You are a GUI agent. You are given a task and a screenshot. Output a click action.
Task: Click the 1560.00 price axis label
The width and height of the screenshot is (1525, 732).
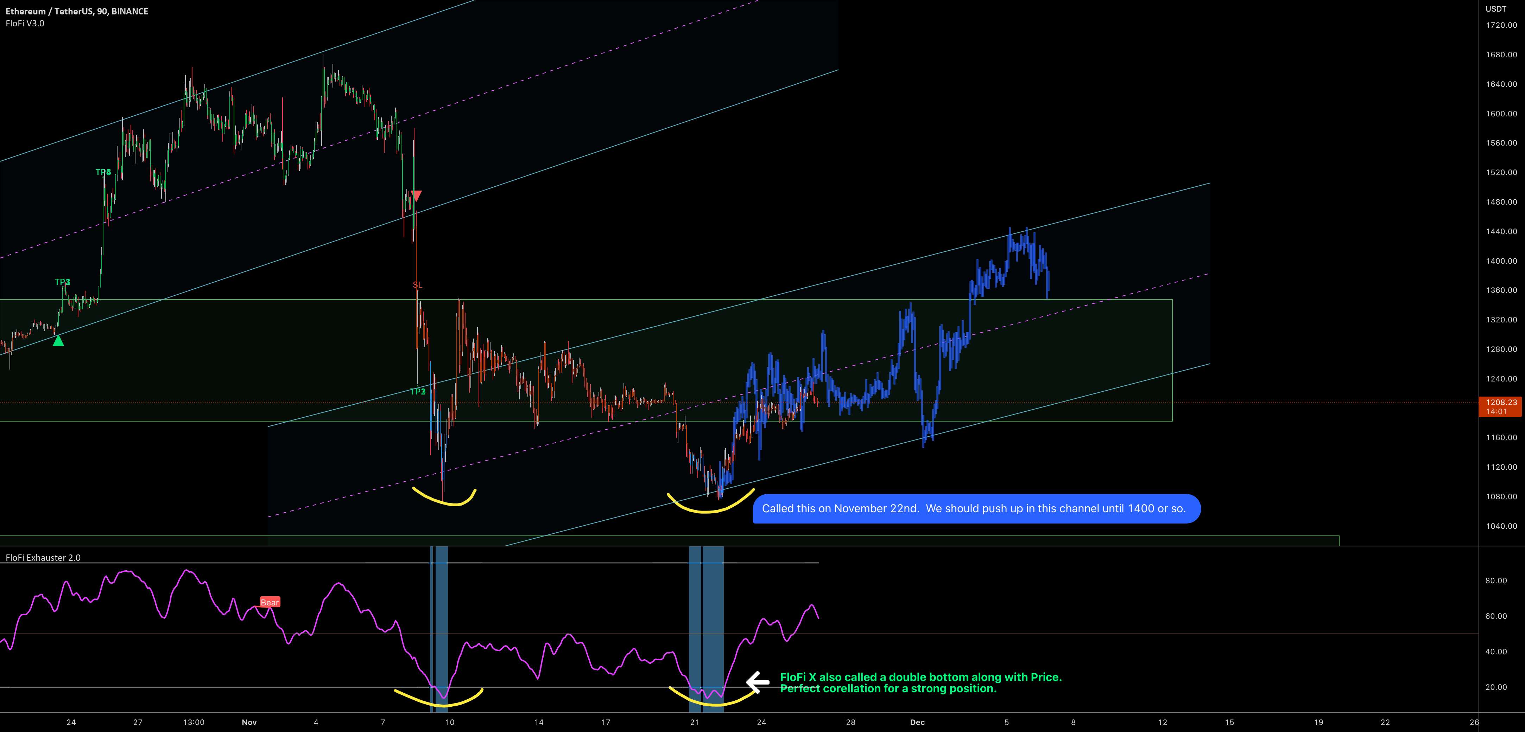1501,143
